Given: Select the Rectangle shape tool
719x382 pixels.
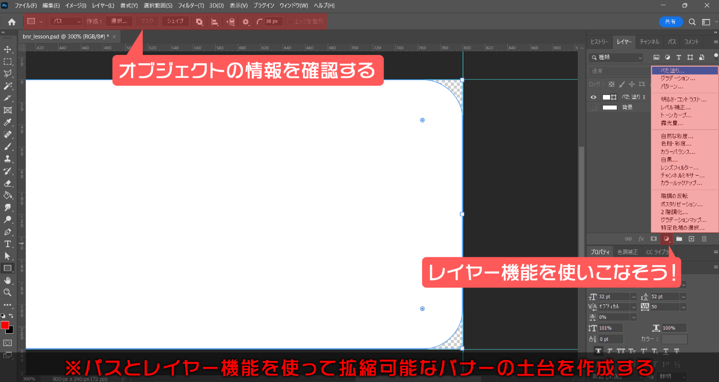Looking at the screenshot, I should 8,268.
